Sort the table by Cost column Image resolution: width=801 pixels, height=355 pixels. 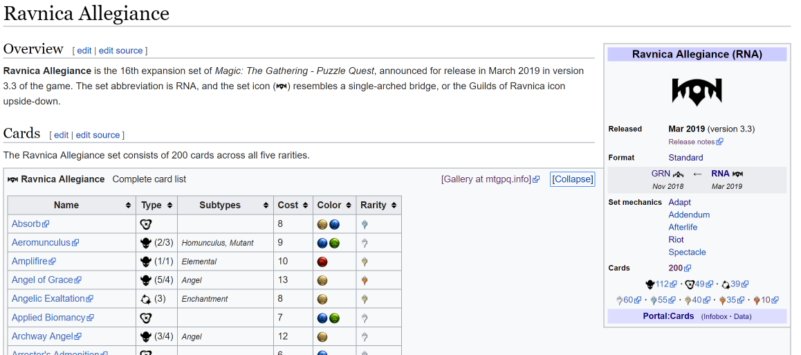point(293,205)
